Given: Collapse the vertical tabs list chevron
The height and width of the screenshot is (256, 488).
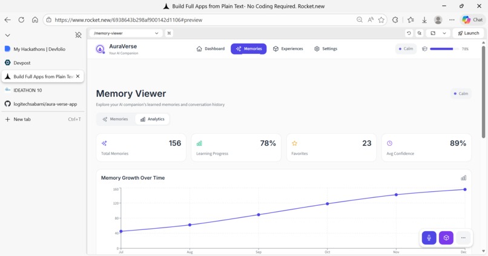Looking at the screenshot, I should 7,35.
